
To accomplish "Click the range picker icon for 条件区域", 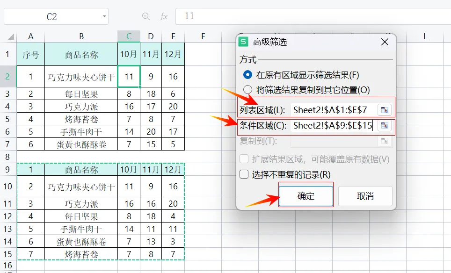I will click(384, 126).
